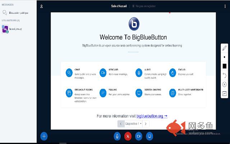The height and width of the screenshot is (144, 230).
Task: Go to the next slide arrow
Action: tap(146, 124)
